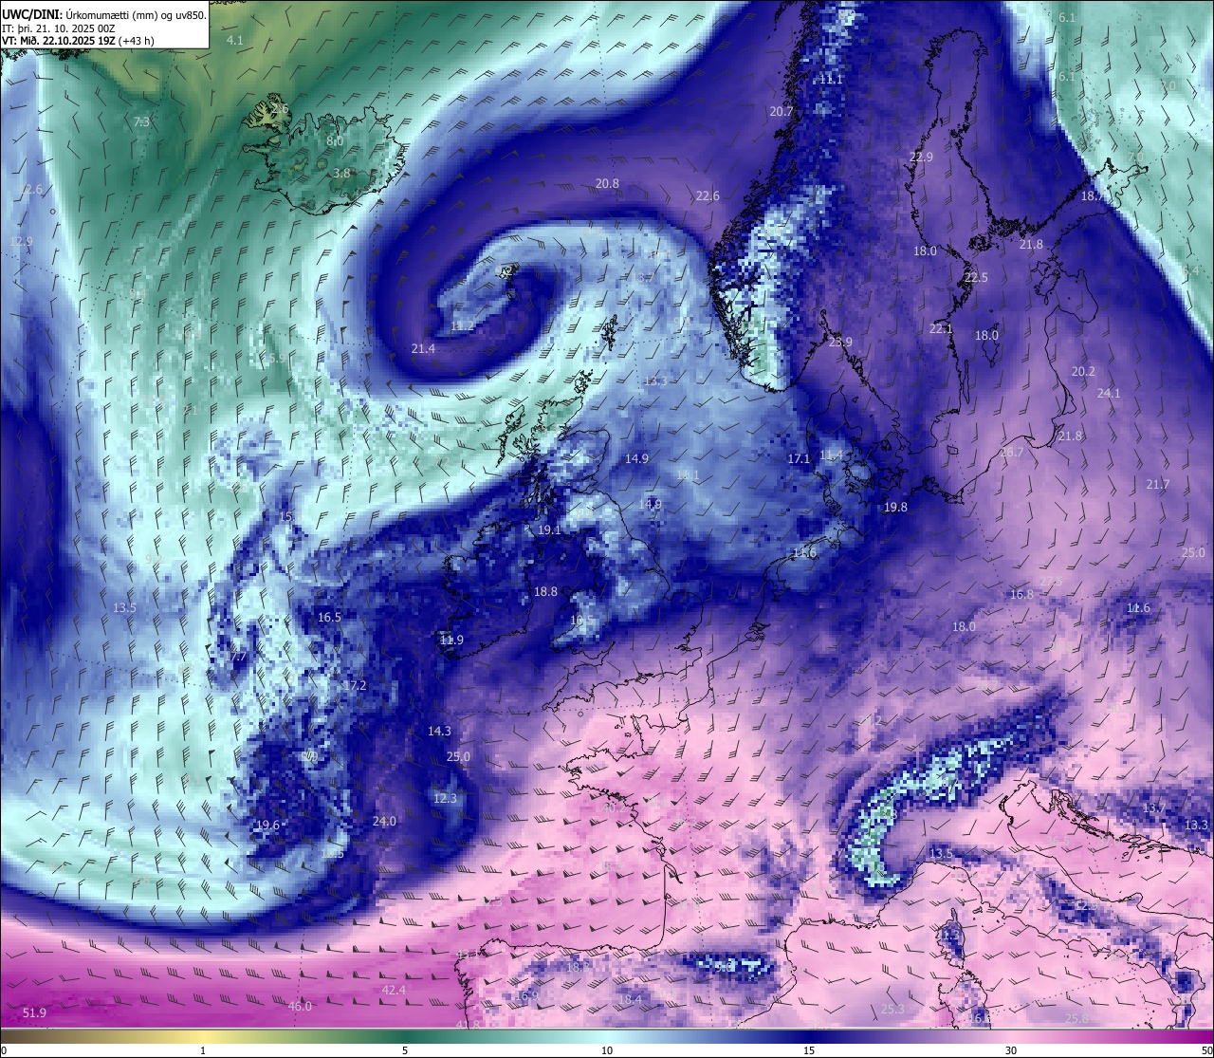The height and width of the screenshot is (1058, 1214).
Task: Click the 24.0 value in the Atlantic
Action: 384,822
